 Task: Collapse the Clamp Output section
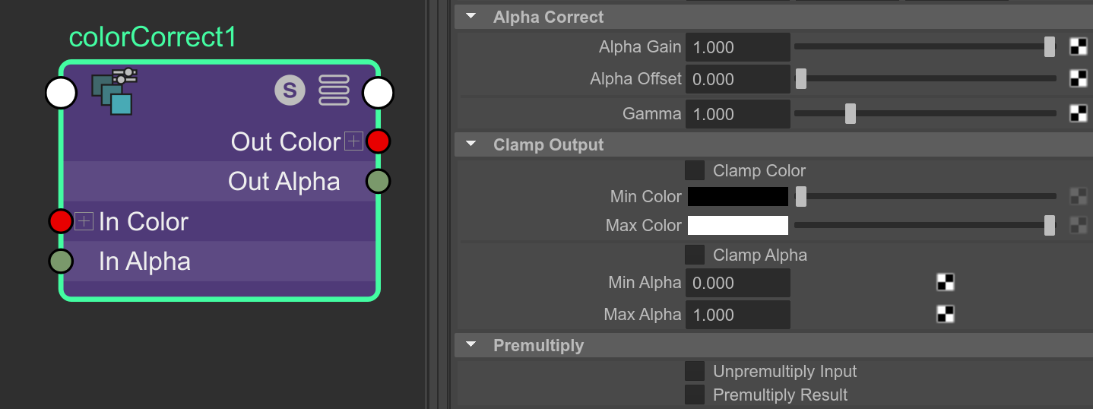click(471, 144)
